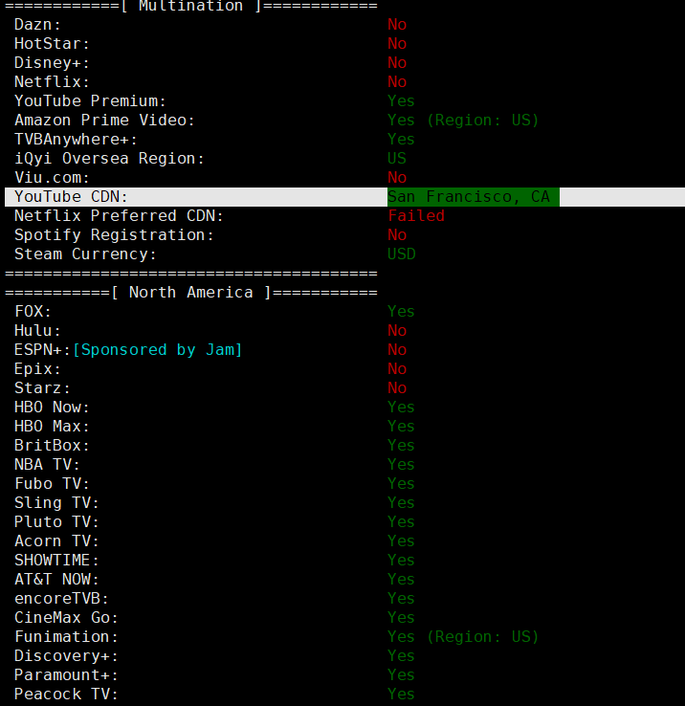Select the "BritBox:" label
Viewport: 685px width, 706px height.
point(52,445)
